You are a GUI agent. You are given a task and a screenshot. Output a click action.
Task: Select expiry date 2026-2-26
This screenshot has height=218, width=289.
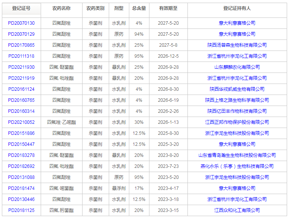(168, 111)
